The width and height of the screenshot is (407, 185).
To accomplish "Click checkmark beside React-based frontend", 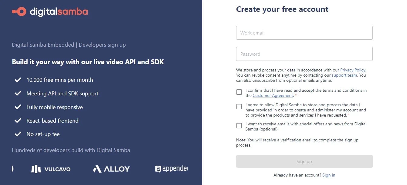I will click(18, 121).
